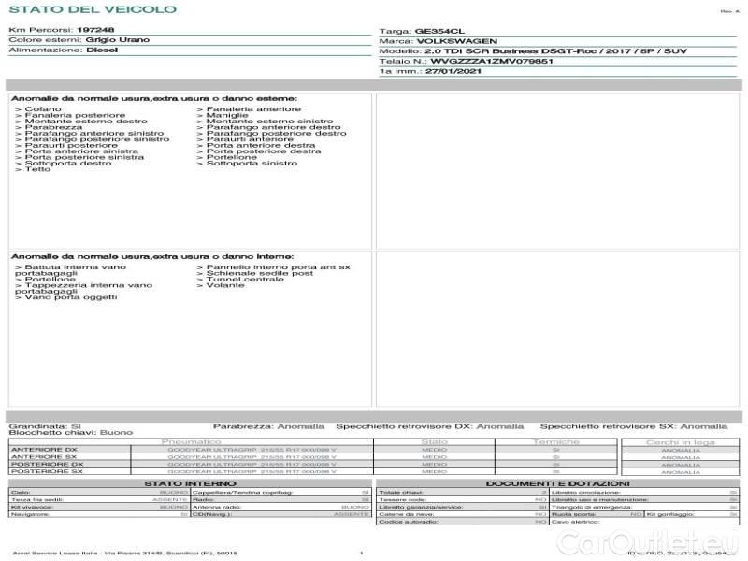Click the 'Pneumatico' column header

point(191,441)
